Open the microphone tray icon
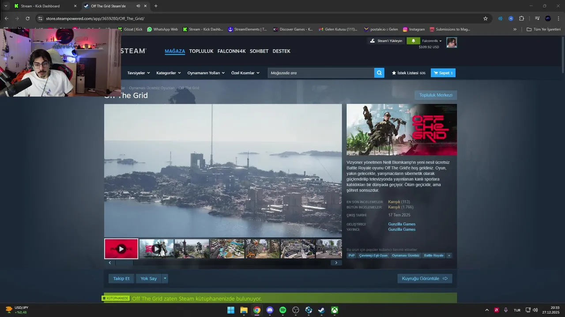The width and height of the screenshot is (565, 317). (x=506, y=310)
